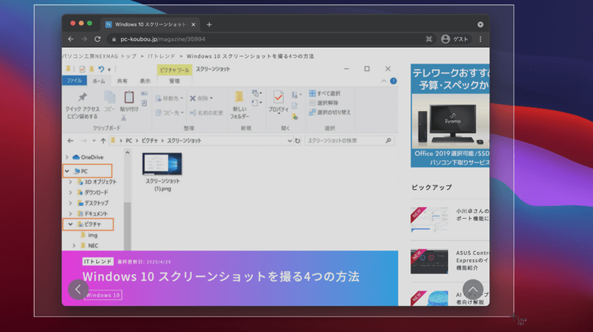Switch to the ホーム ribbon tab
The width and height of the screenshot is (593, 332).
pyautogui.click(x=99, y=81)
